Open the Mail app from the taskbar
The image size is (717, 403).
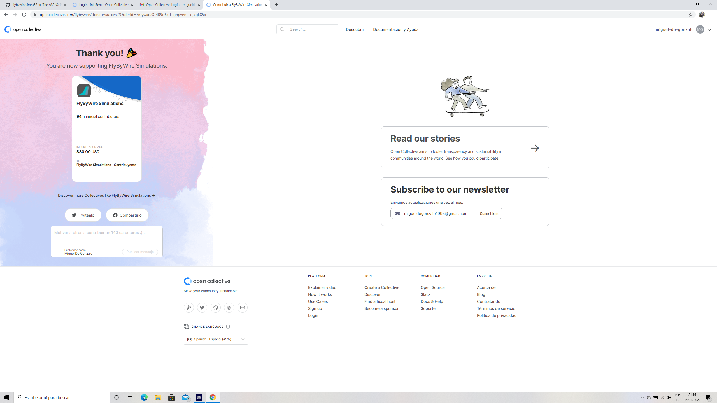point(186,397)
